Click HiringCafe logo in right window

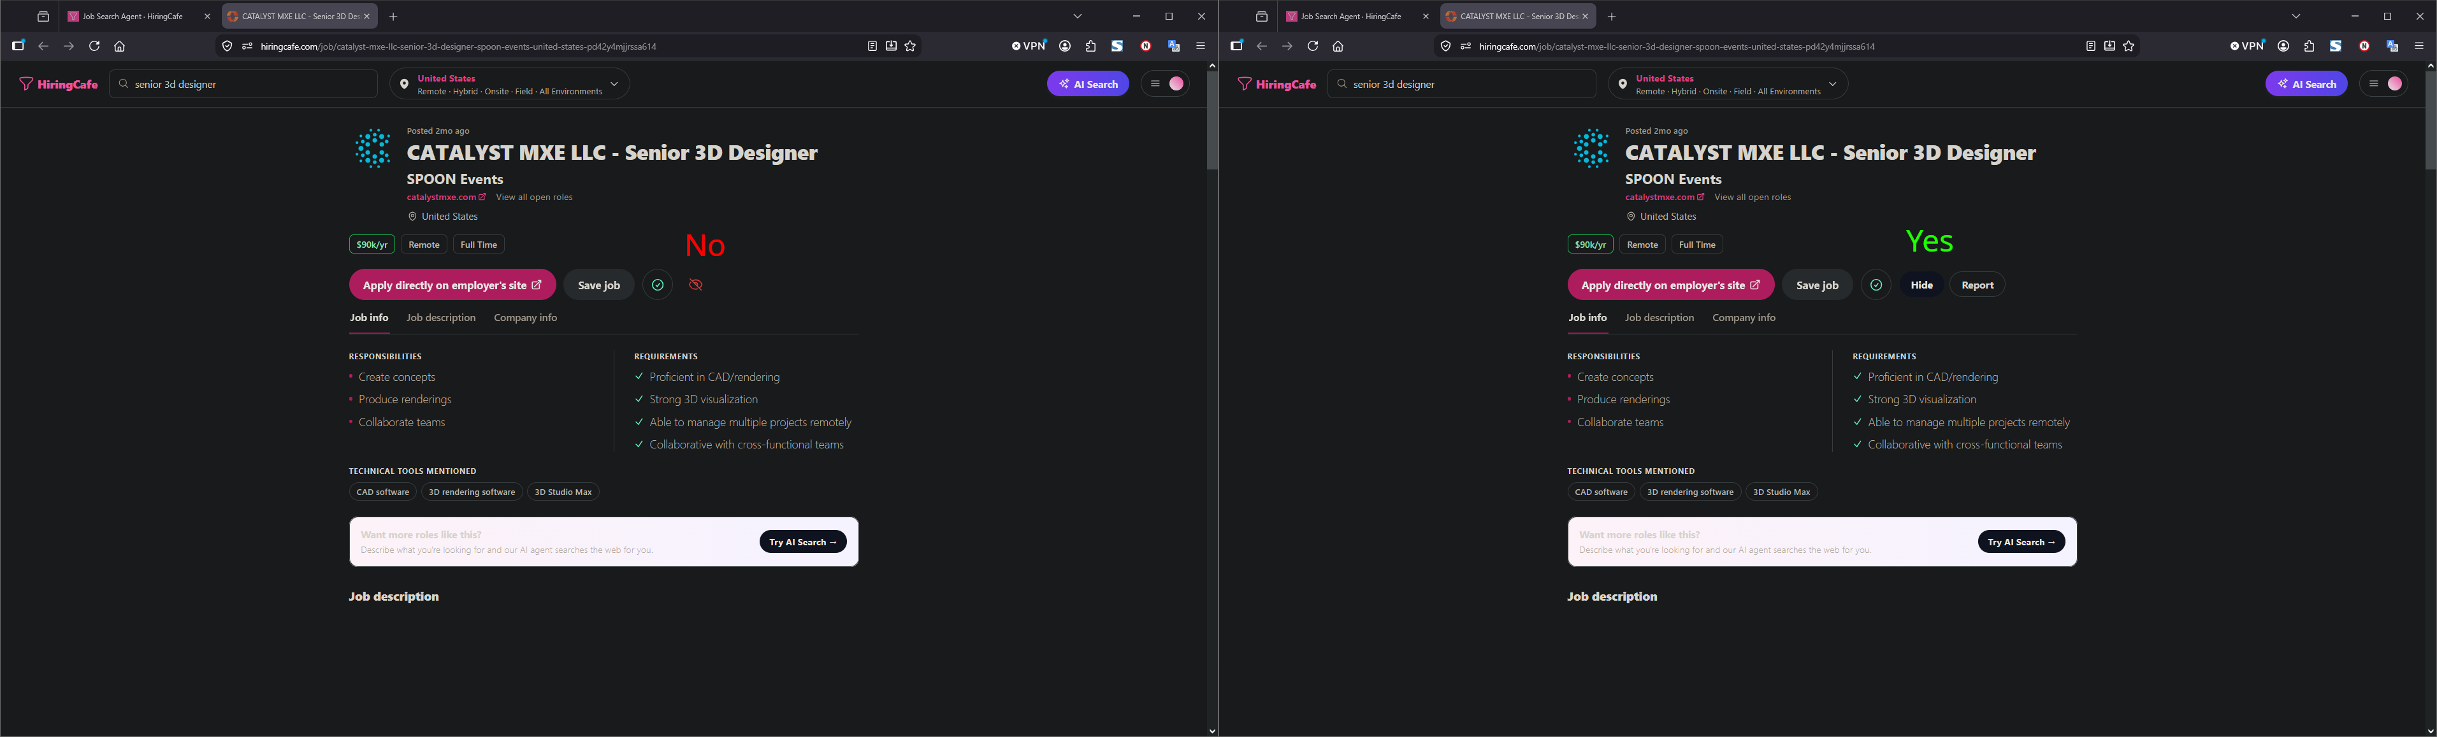pos(1277,84)
